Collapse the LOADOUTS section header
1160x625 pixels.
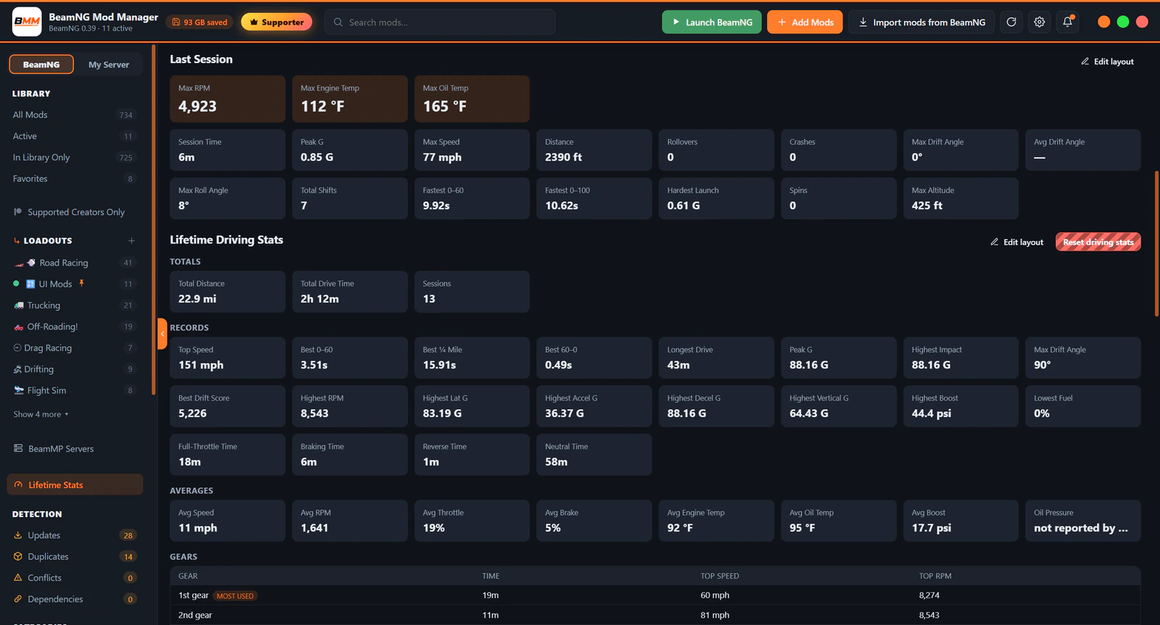[43, 240]
